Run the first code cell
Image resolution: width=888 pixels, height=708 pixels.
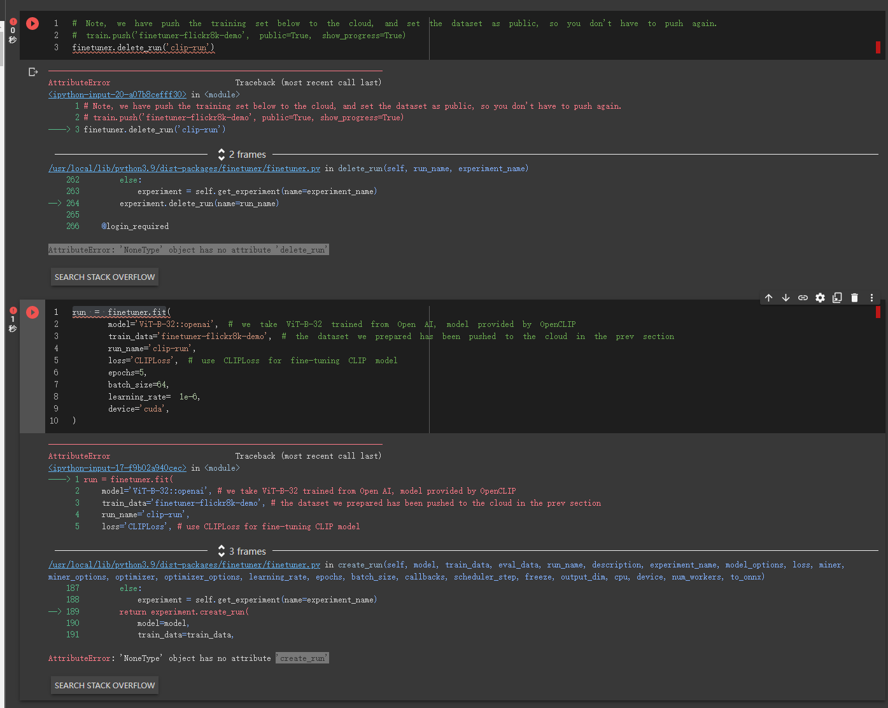coord(32,23)
